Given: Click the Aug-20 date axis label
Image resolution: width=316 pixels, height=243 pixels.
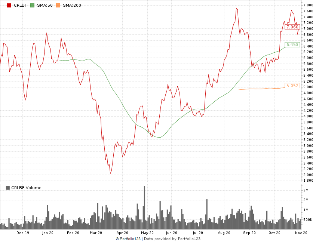Looking at the screenshot, I should pyautogui.click(x=224, y=233).
